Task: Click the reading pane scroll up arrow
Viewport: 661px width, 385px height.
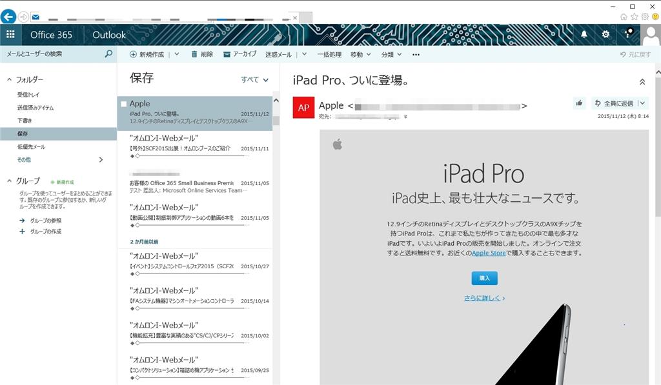Action: click(x=658, y=72)
